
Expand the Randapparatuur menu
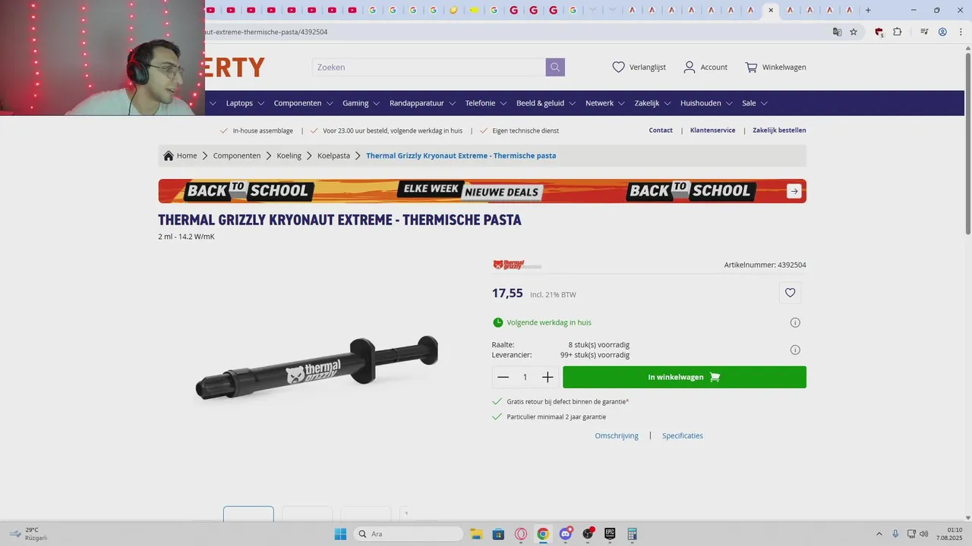(x=422, y=103)
